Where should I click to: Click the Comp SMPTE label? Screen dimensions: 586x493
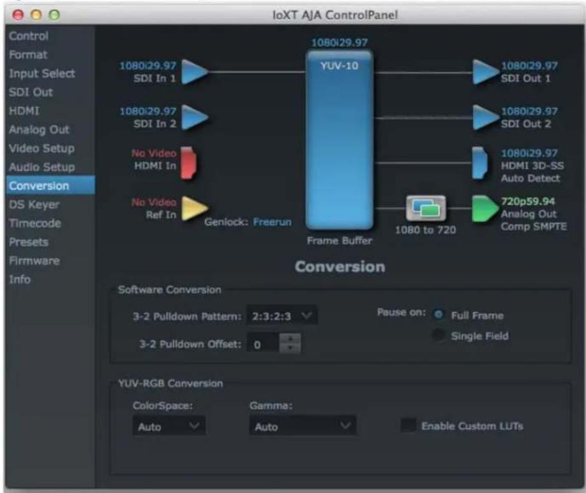[x=534, y=226]
